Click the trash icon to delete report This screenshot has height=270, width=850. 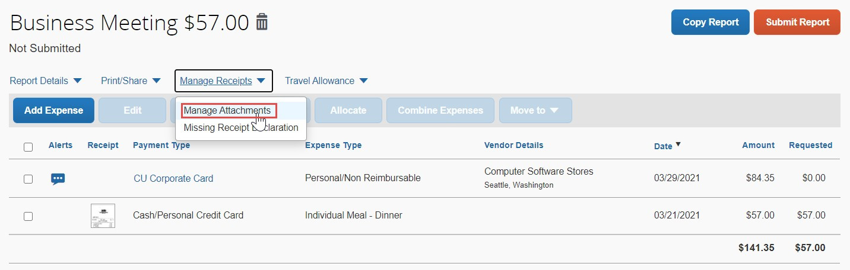click(262, 22)
